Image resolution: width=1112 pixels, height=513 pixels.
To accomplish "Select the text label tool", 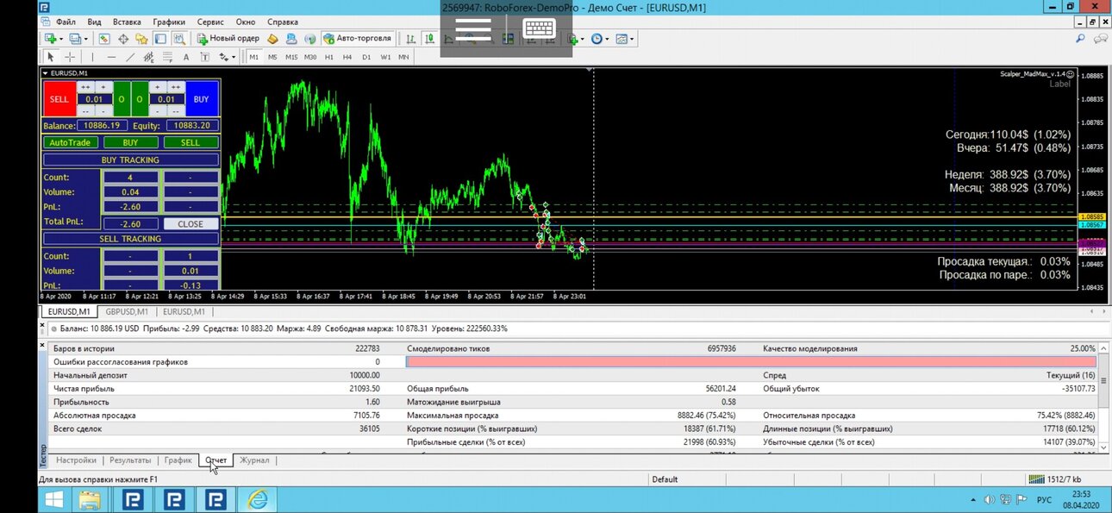I will pos(205,57).
